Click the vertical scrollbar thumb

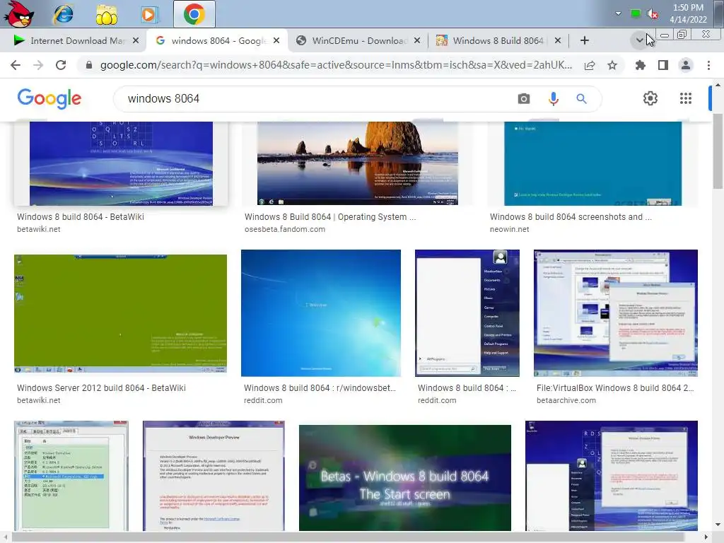pos(718,150)
